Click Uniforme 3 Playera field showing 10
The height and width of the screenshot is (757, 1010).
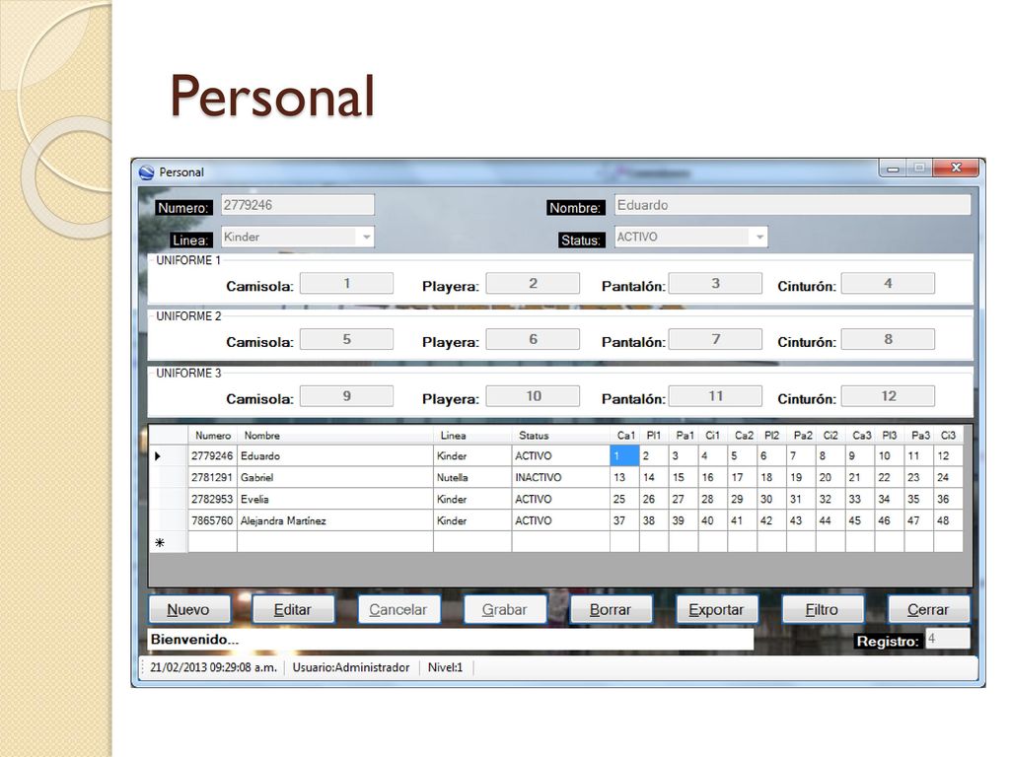point(533,396)
